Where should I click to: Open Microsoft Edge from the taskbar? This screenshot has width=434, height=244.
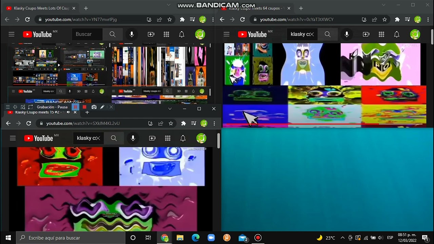(x=195, y=238)
